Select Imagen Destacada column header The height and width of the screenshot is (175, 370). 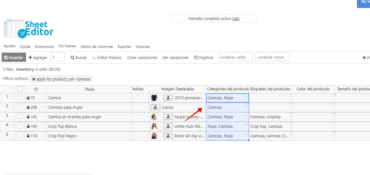[x=177, y=89]
